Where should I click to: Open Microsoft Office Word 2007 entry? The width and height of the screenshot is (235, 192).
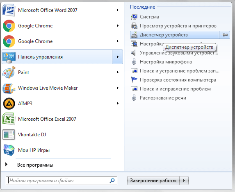(48, 10)
